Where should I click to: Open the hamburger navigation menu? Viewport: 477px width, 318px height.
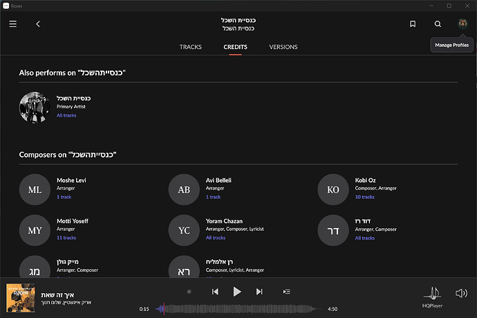tap(12, 24)
